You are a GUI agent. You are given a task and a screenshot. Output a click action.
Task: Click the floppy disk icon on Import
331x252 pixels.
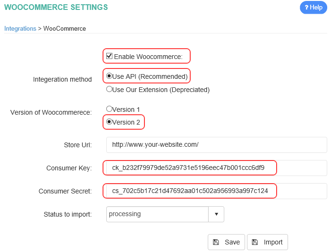(x=255, y=242)
